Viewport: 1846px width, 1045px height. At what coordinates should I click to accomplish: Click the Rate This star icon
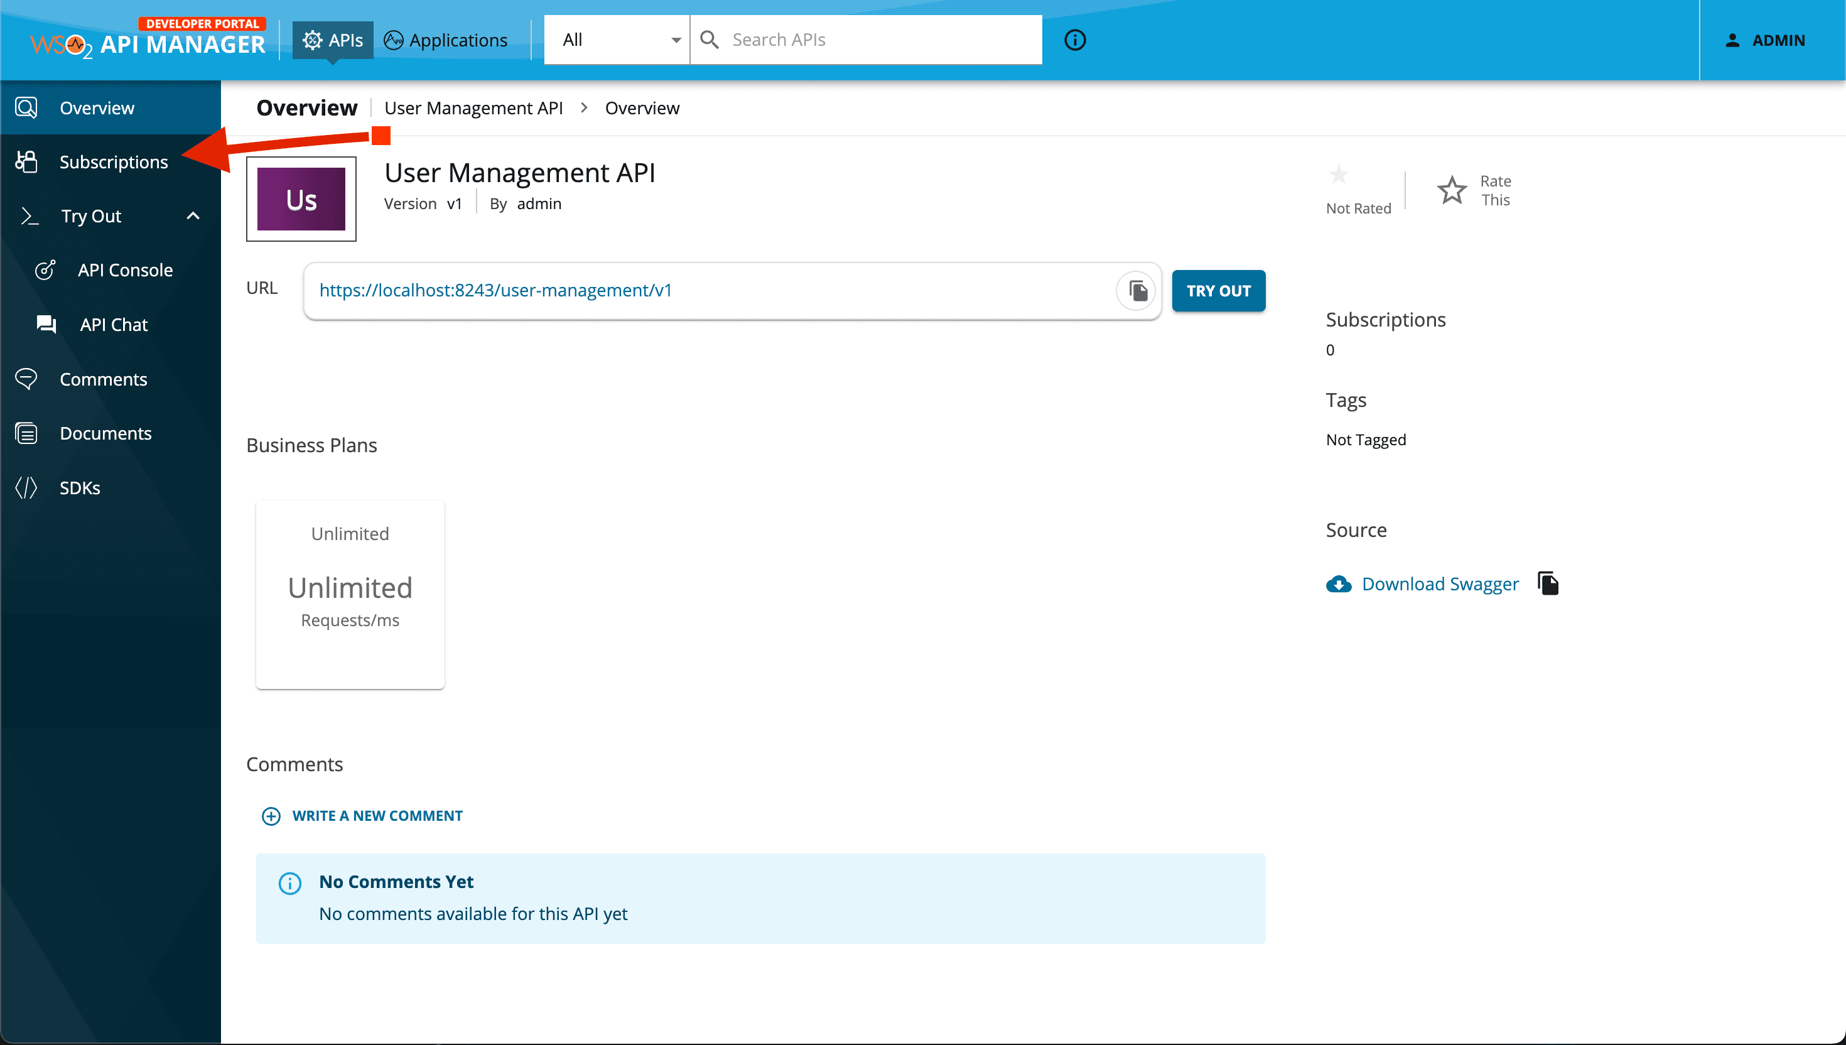(1452, 190)
